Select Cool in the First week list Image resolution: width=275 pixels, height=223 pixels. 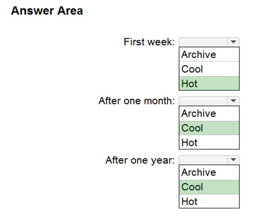209,69
